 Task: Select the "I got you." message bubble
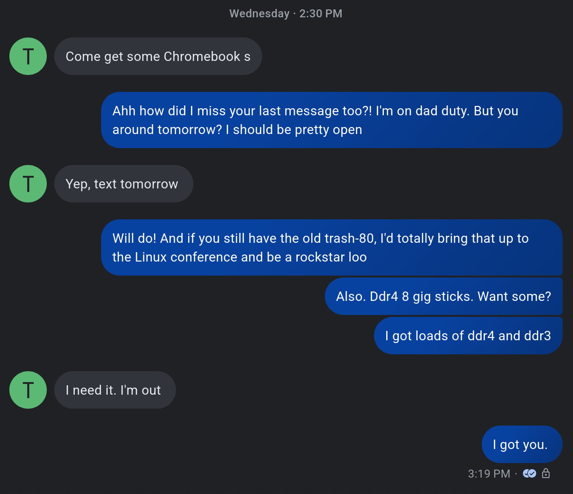[522, 444]
